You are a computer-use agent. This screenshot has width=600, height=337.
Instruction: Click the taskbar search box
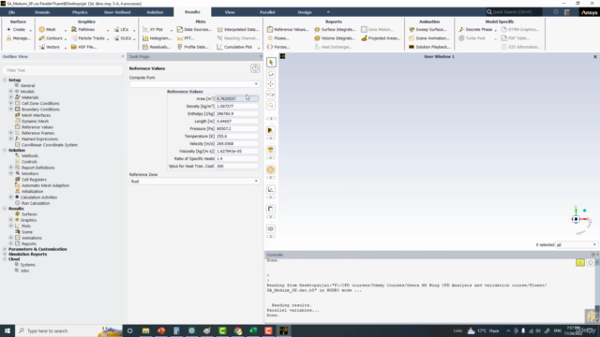point(68,330)
